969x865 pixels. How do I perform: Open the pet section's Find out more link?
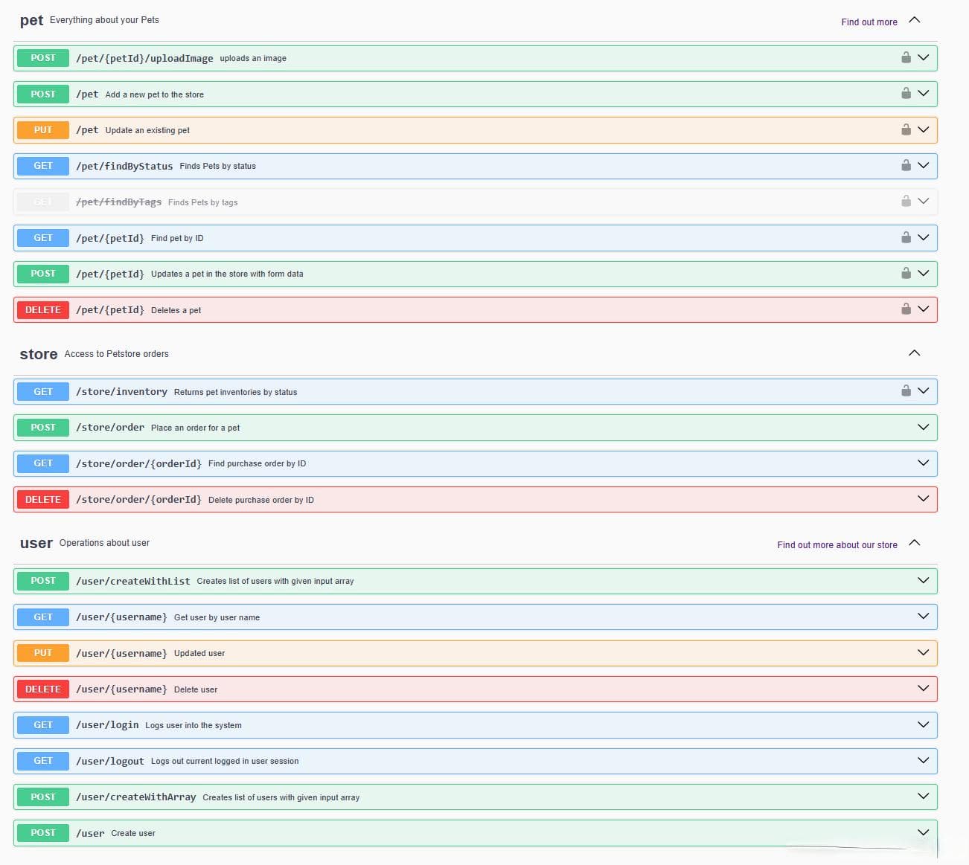(x=869, y=22)
